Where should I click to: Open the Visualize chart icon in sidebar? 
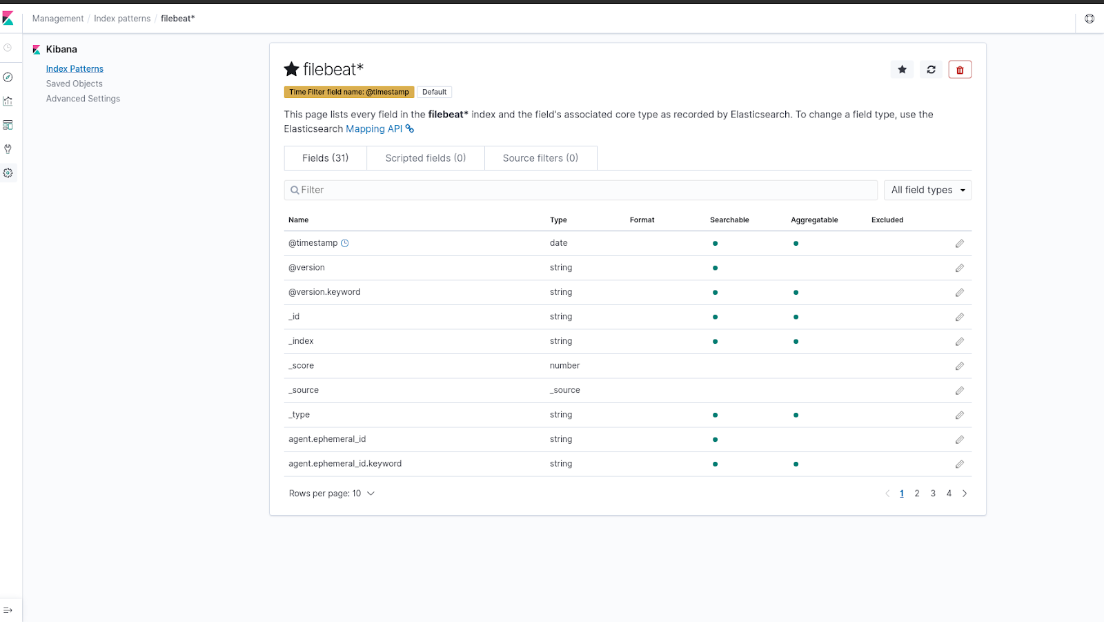9,101
